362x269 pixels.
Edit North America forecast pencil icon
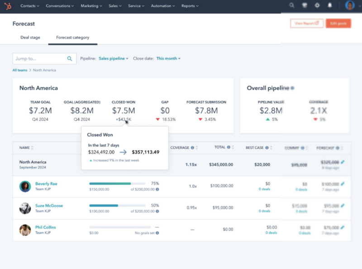click(x=343, y=162)
